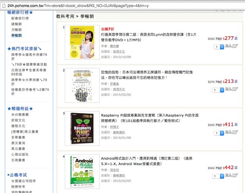The width and height of the screenshot is (245, 193).
Task: Open 開學季☆大學用書↘79折 link
Action: (29, 82)
